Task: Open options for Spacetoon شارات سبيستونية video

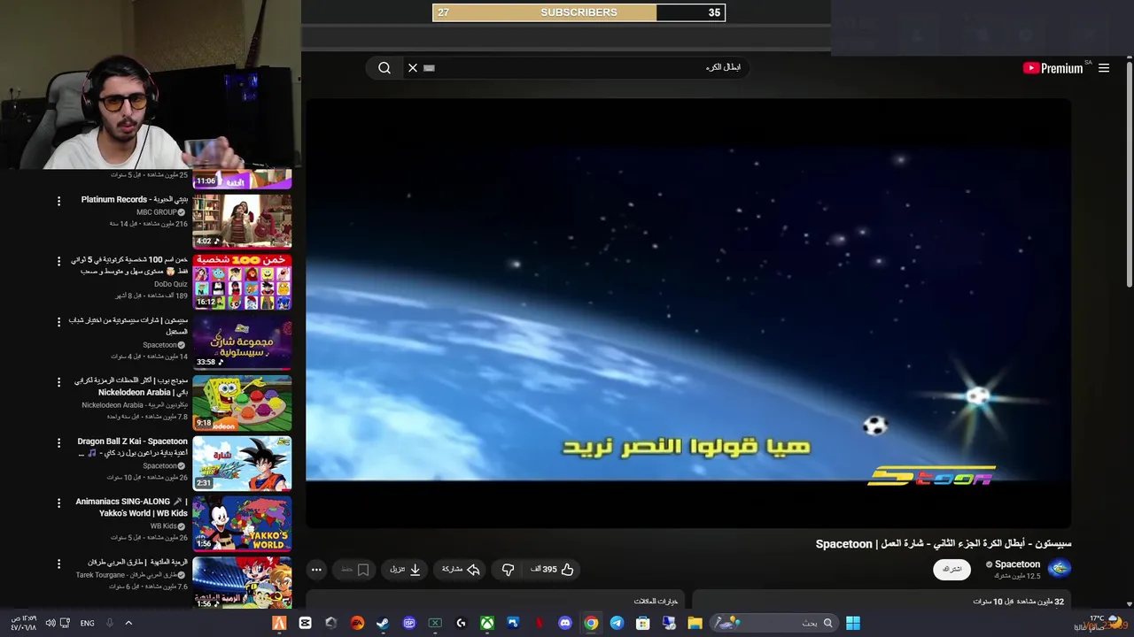Action: coord(59,322)
